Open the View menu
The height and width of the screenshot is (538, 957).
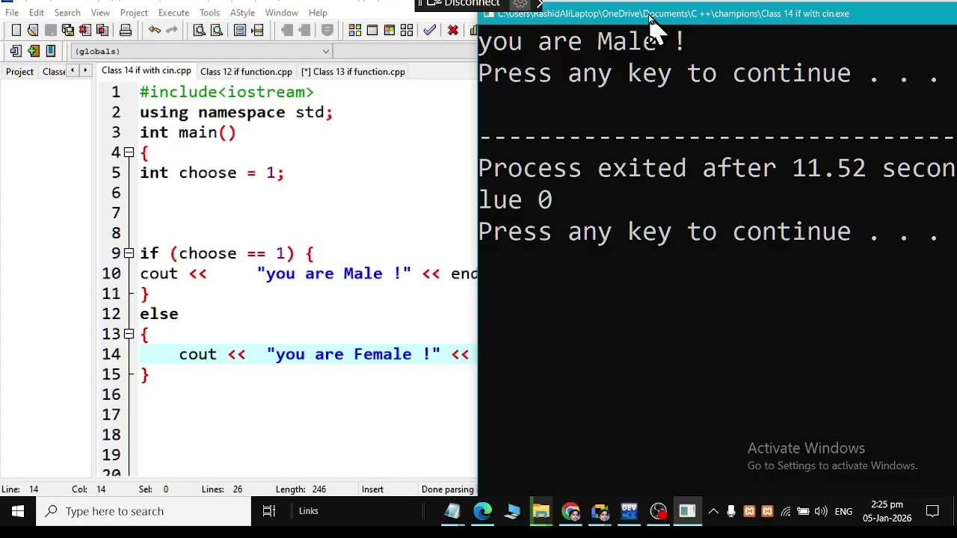click(x=100, y=13)
